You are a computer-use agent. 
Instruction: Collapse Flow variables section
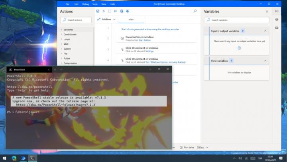point(265,61)
